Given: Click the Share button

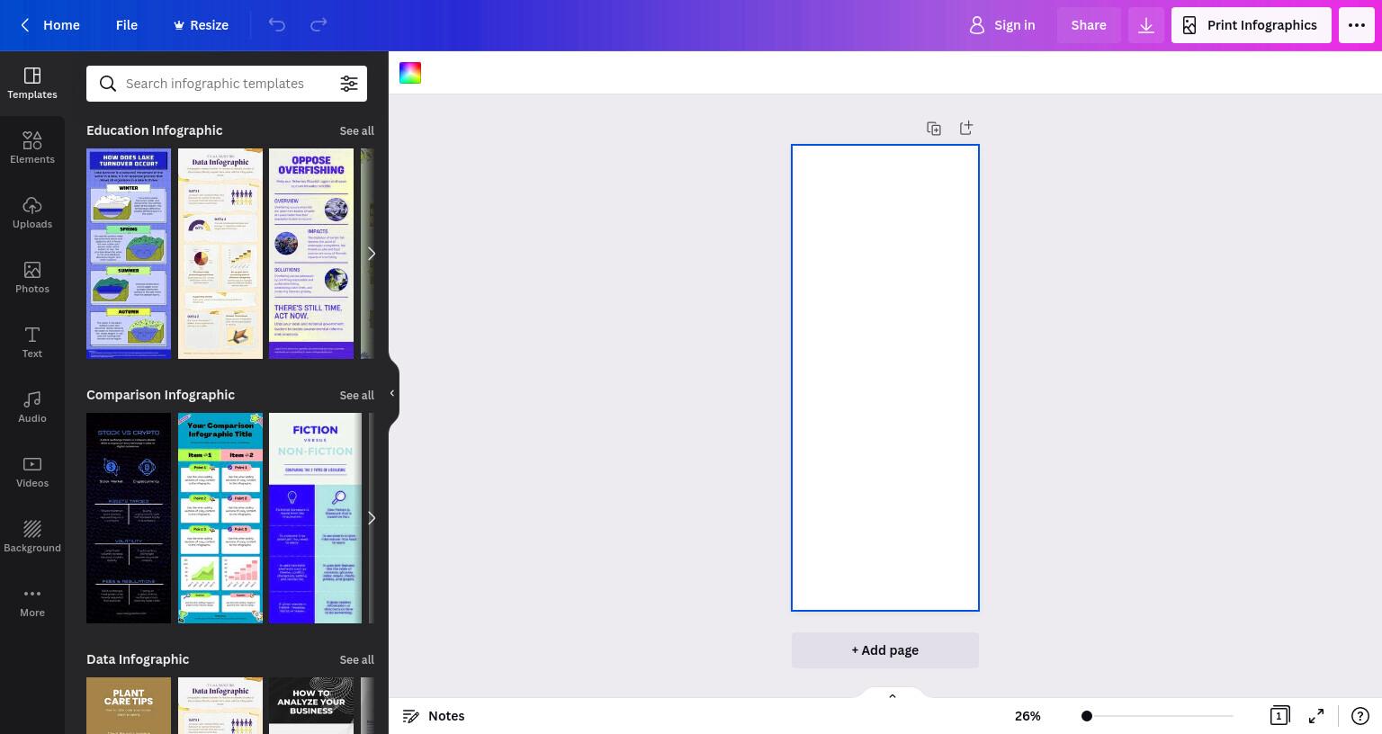Looking at the screenshot, I should 1089,25.
